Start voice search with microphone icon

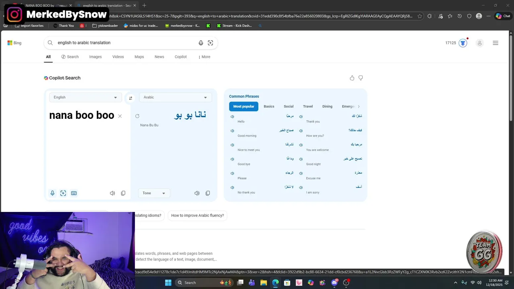(201, 43)
